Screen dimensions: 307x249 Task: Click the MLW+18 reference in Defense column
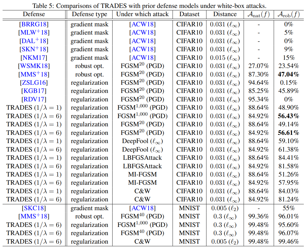click(x=34, y=33)
